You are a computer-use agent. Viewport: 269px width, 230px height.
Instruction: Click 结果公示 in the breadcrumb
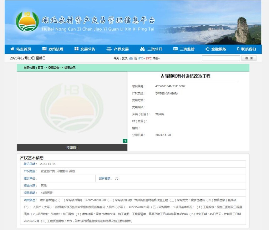click(x=70, y=68)
